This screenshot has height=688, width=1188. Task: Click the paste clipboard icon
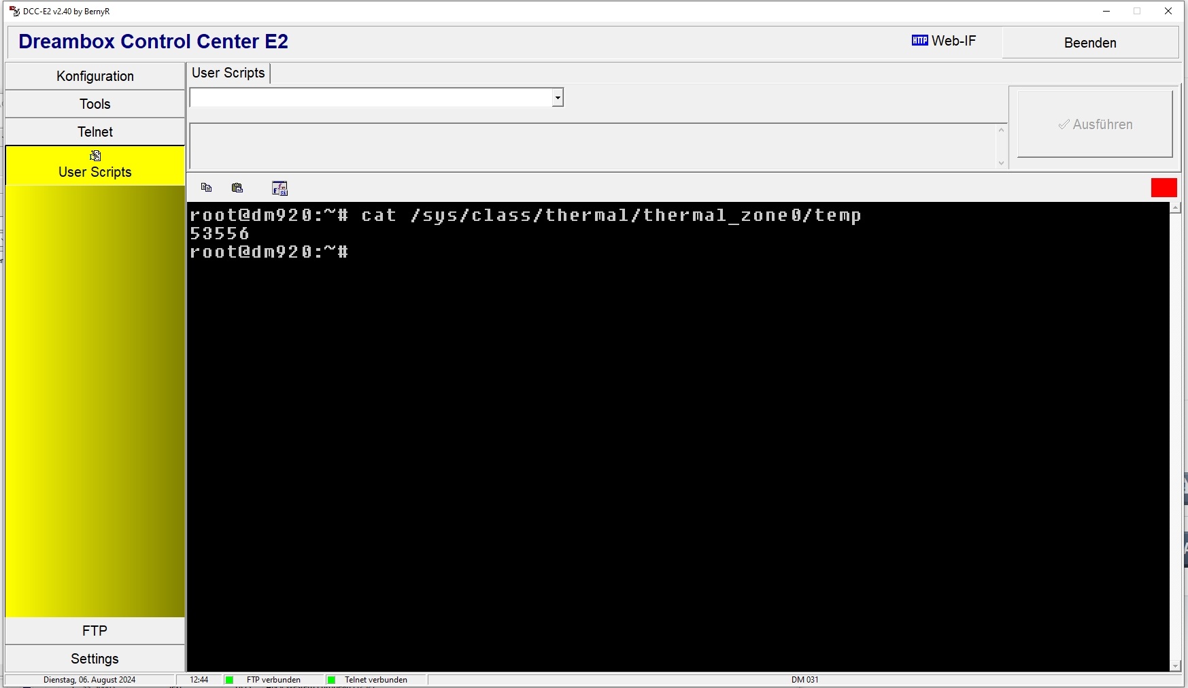tap(237, 188)
